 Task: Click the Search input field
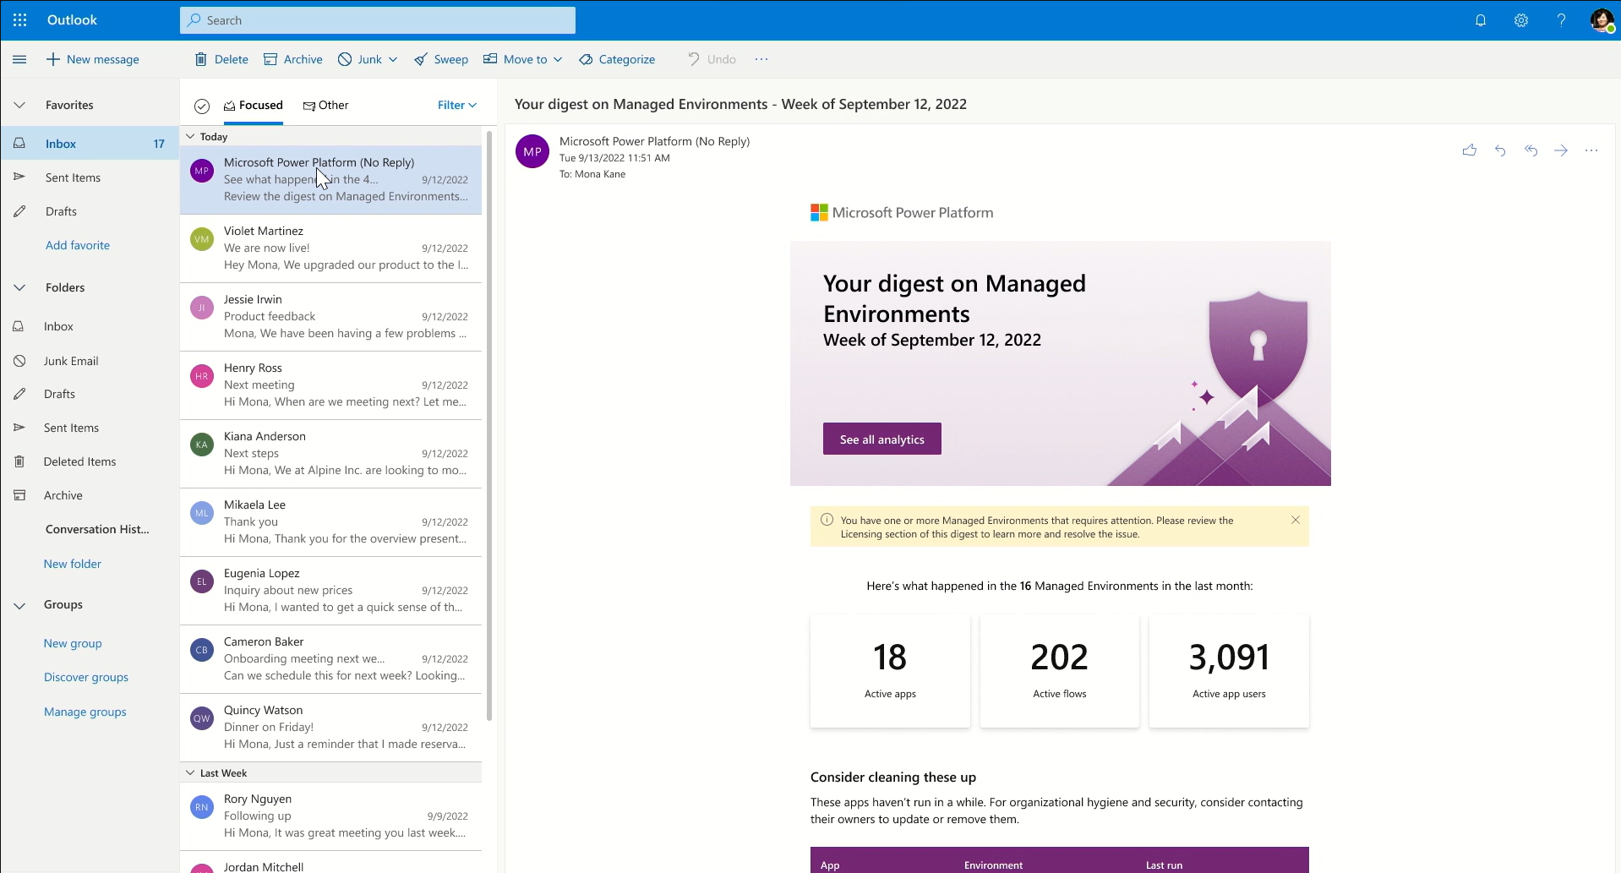click(378, 20)
